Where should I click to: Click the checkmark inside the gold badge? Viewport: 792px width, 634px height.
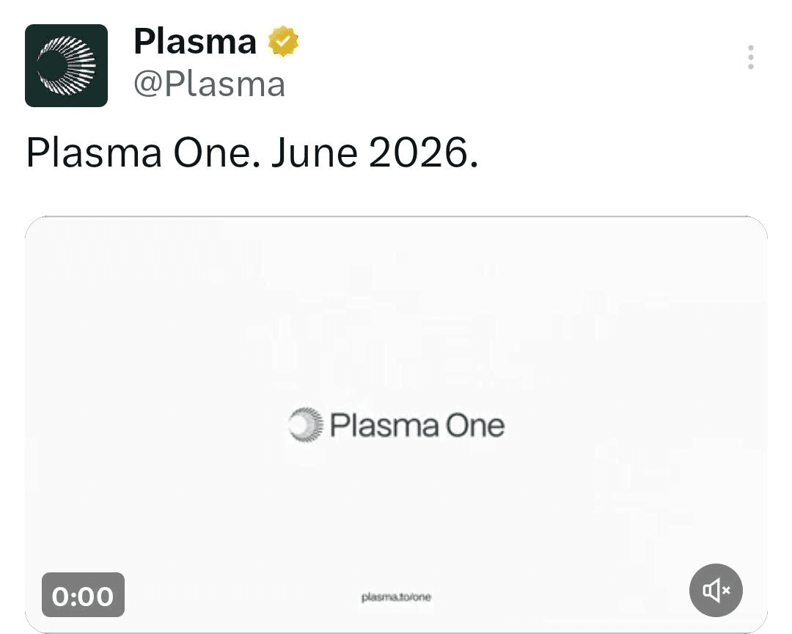283,42
